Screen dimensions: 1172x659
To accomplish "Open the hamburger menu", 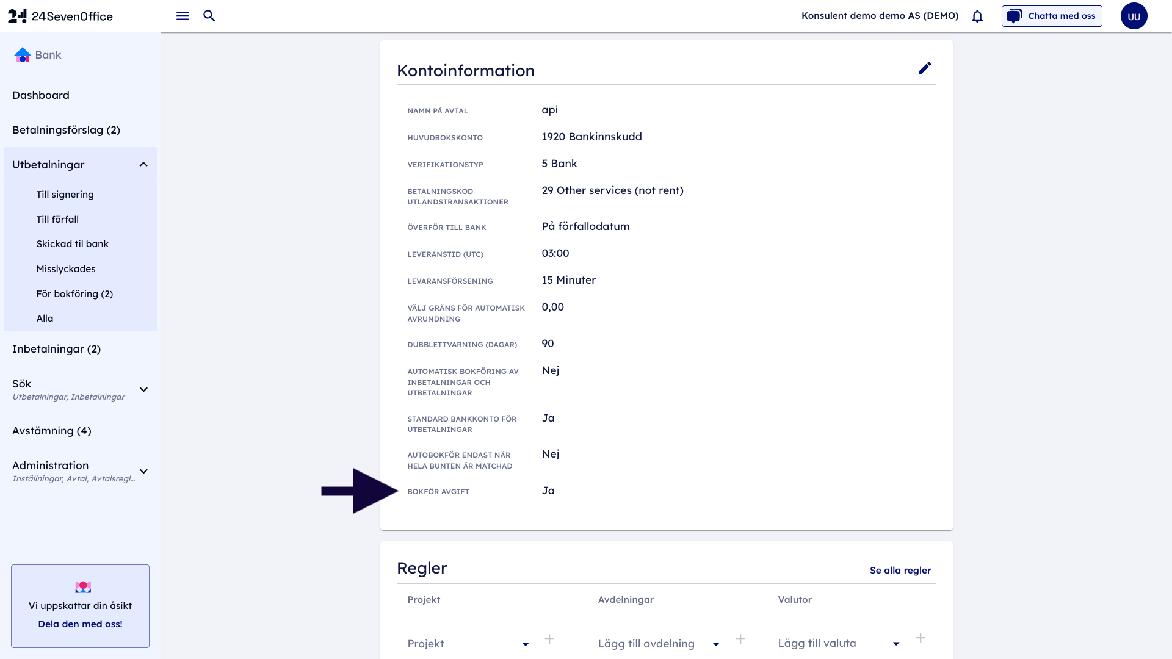I will [183, 16].
